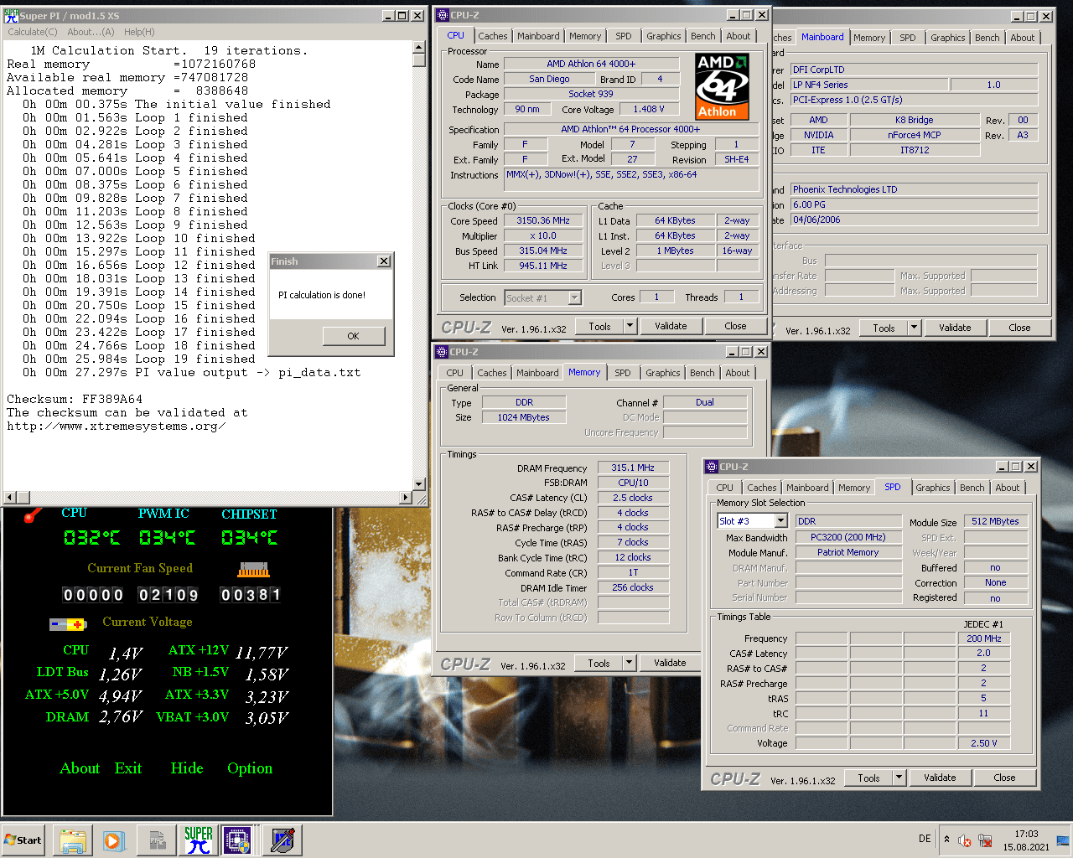Image resolution: width=1073 pixels, height=858 pixels.
Task: Click the DRAM Frequency 315.1 MHz value
Action: click(633, 468)
